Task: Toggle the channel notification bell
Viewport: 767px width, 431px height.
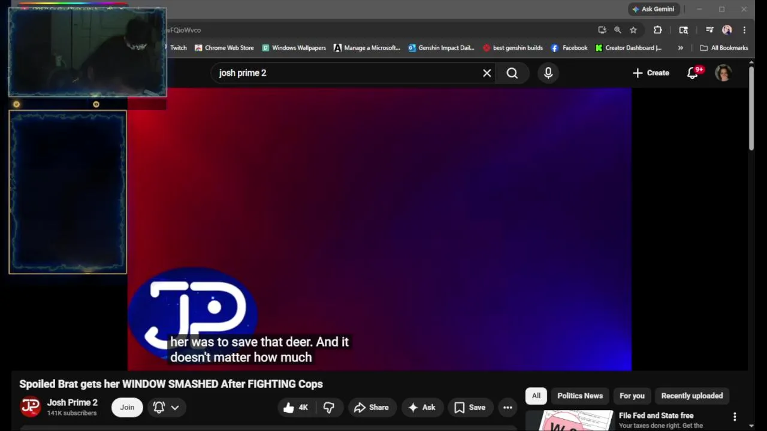Action: click(x=159, y=408)
